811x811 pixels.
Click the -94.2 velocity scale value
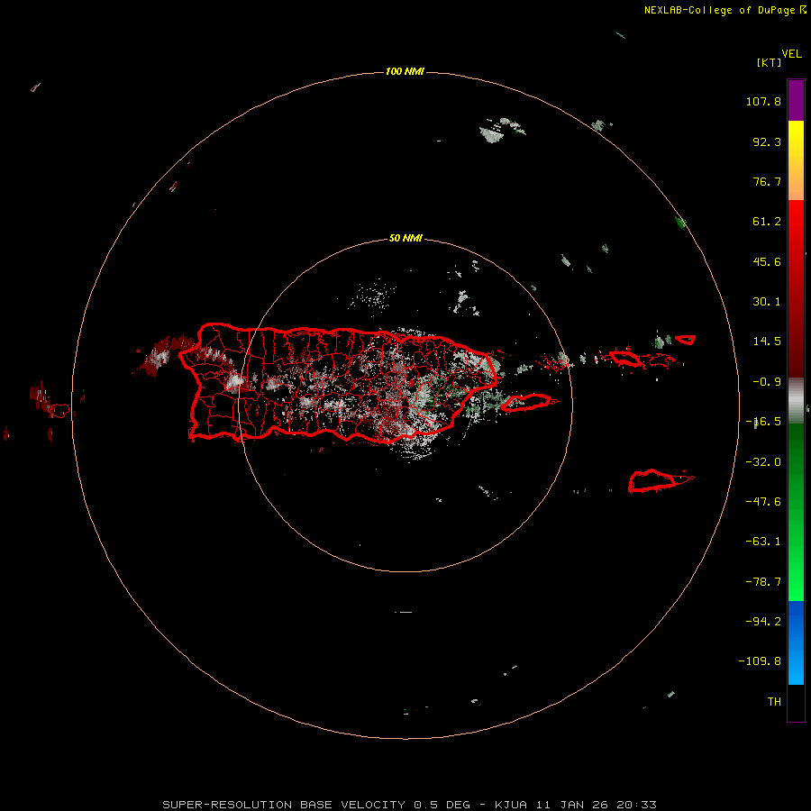[x=763, y=621]
